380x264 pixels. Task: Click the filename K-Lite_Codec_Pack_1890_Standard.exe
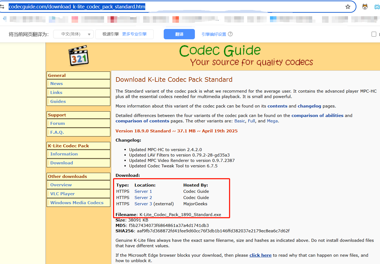[180, 215]
